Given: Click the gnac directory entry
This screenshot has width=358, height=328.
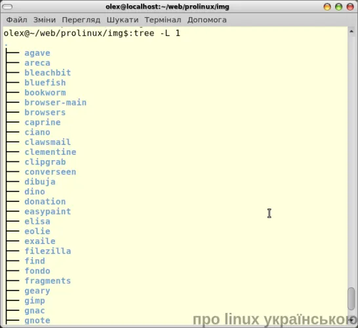Looking at the screenshot, I should 35,311.
